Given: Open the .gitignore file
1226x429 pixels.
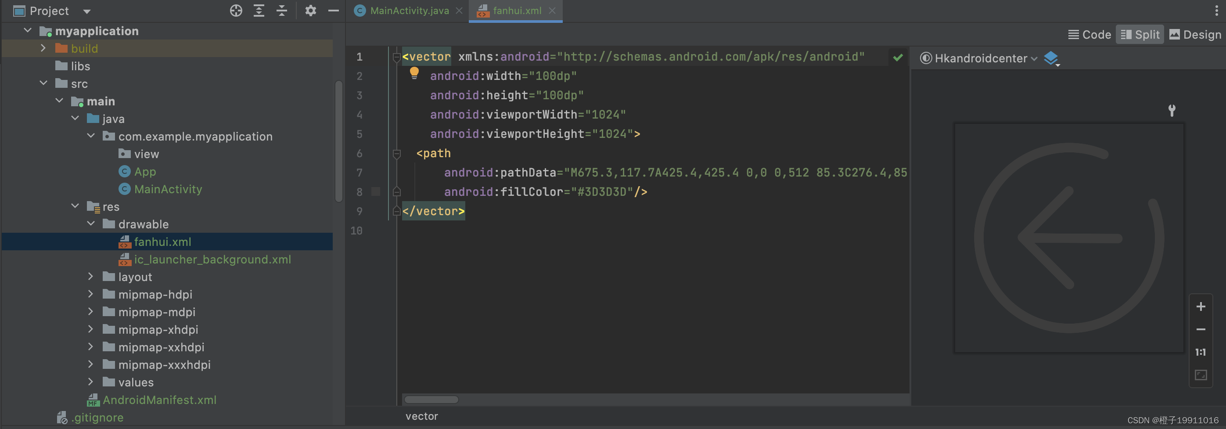Looking at the screenshot, I should click(97, 418).
